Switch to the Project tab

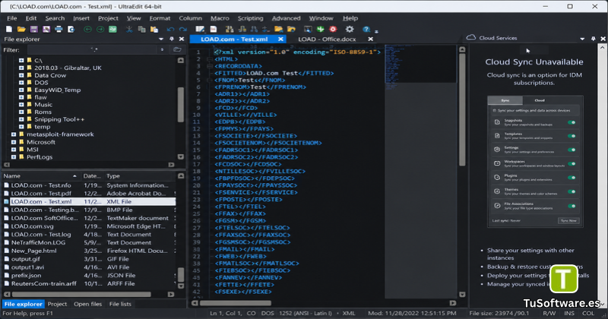(x=57, y=305)
